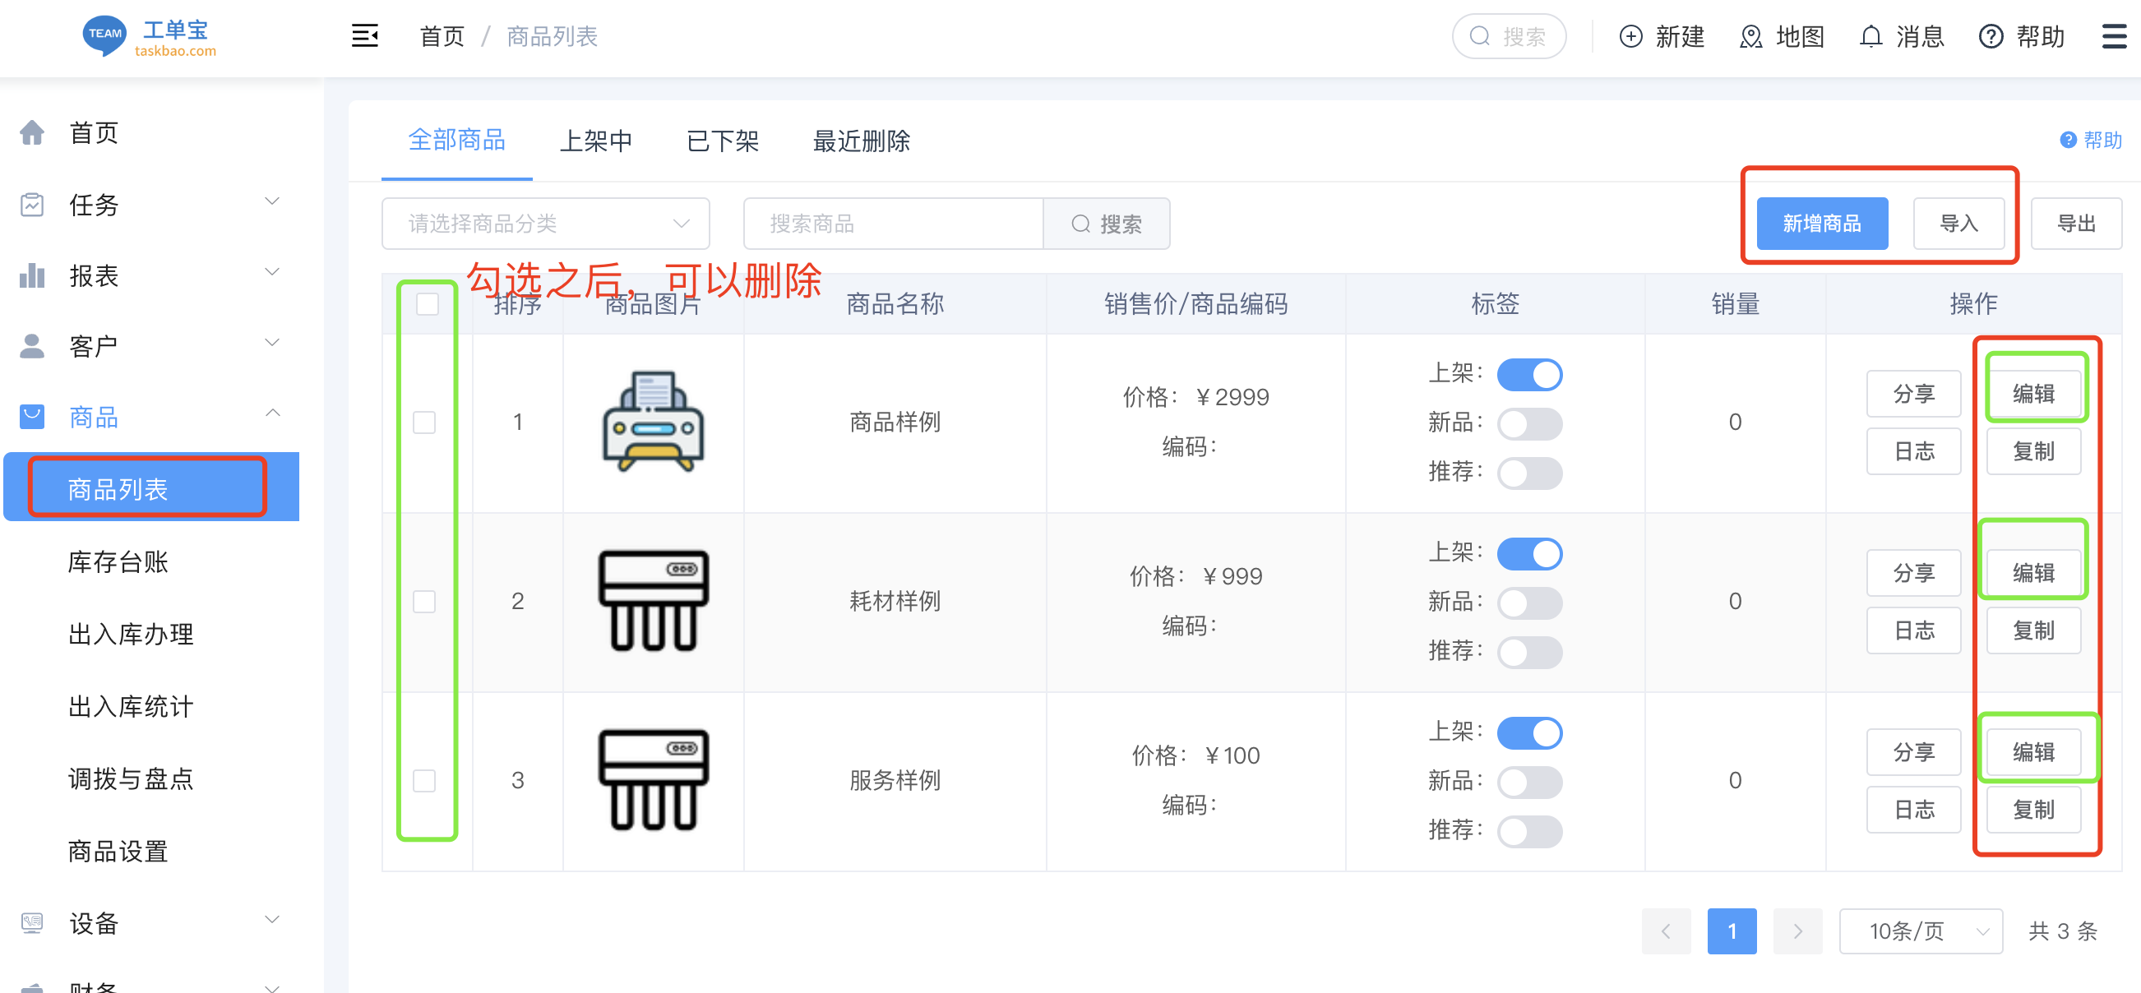Tick the checkbox for 耗材样例 row
2141x993 pixels.
[x=425, y=601]
